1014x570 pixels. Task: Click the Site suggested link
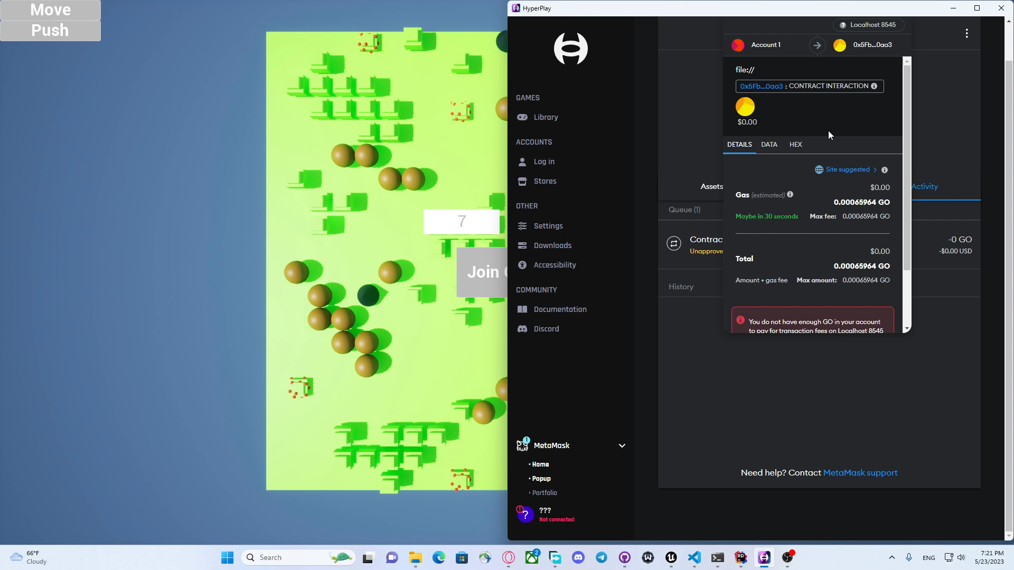point(847,169)
